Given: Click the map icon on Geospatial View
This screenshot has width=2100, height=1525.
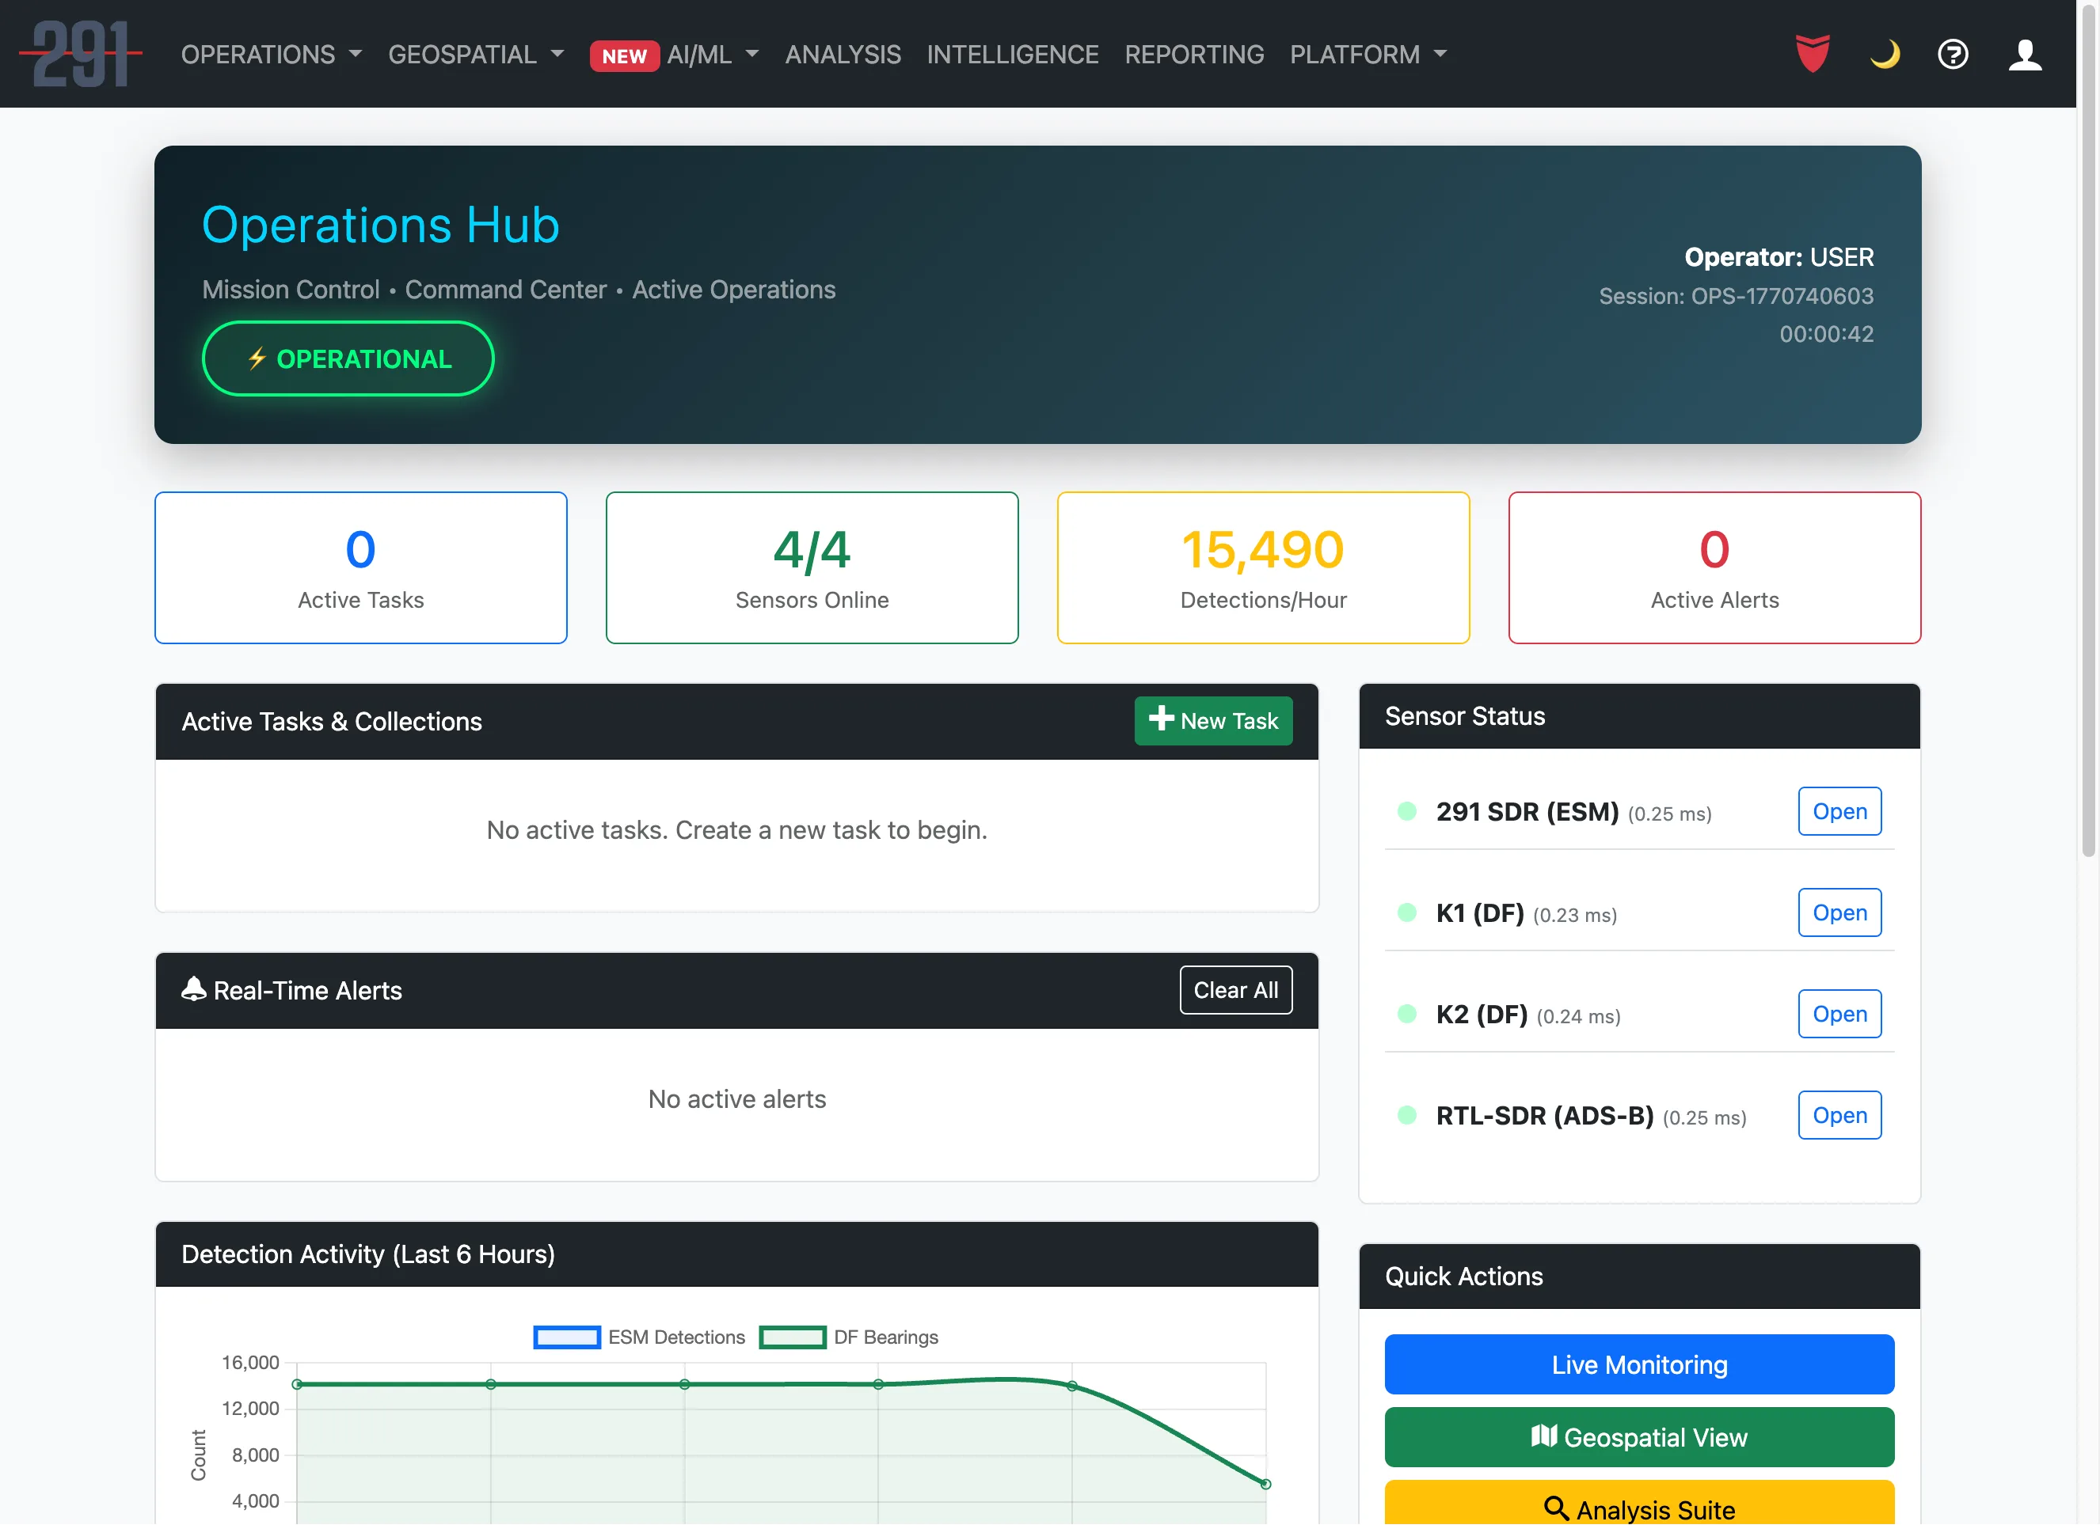Looking at the screenshot, I should [x=1543, y=1436].
